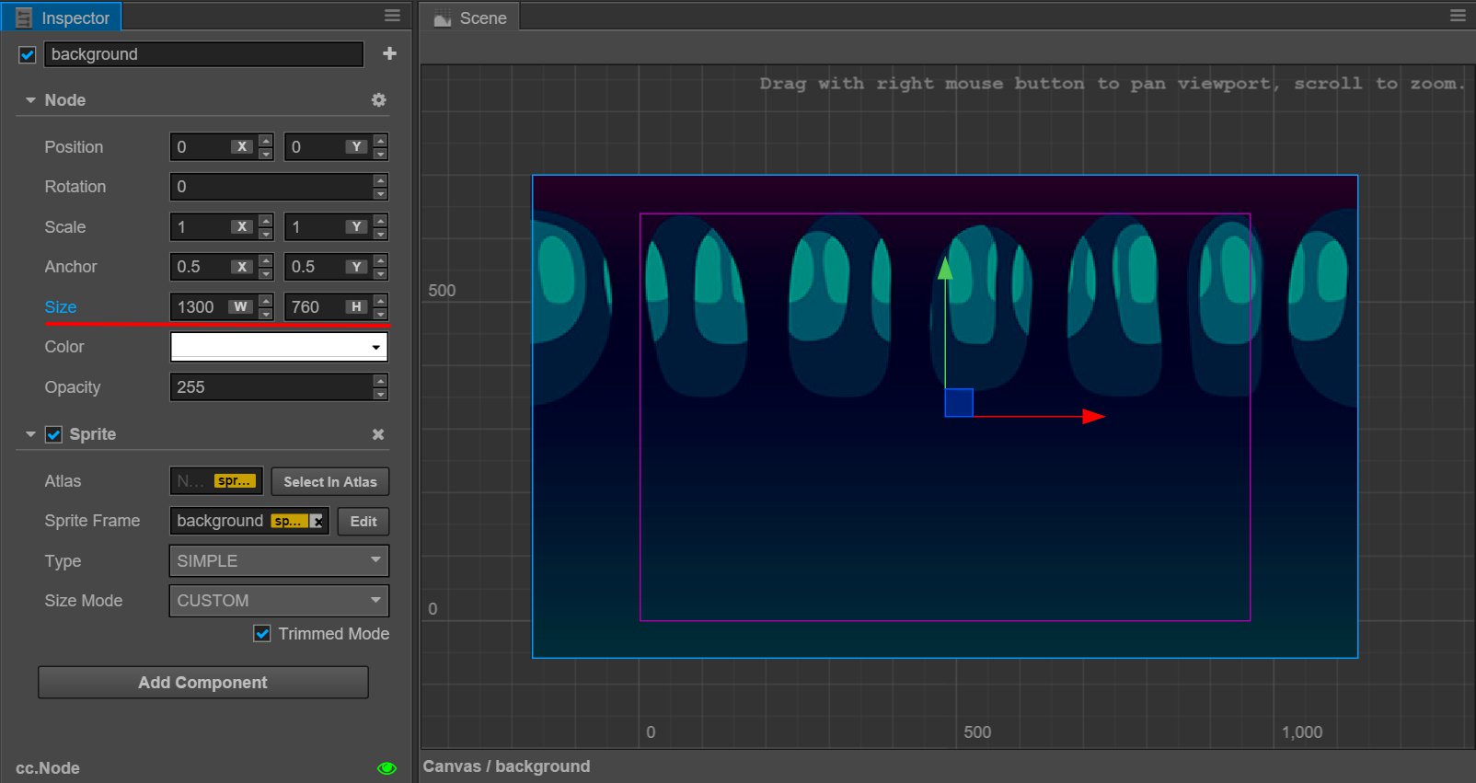Disable the Sprite component checkbox
The width and height of the screenshot is (1476, 783).
[x=54, y=434]
